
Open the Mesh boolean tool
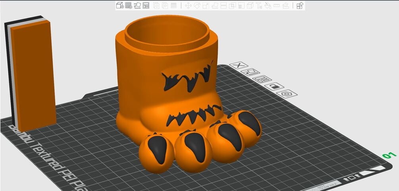click(232, 5)
